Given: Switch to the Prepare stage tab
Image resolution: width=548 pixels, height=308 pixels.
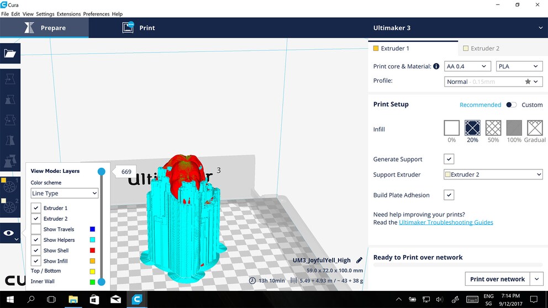Looking at the screenshot, I should click(x=44, y=28).
